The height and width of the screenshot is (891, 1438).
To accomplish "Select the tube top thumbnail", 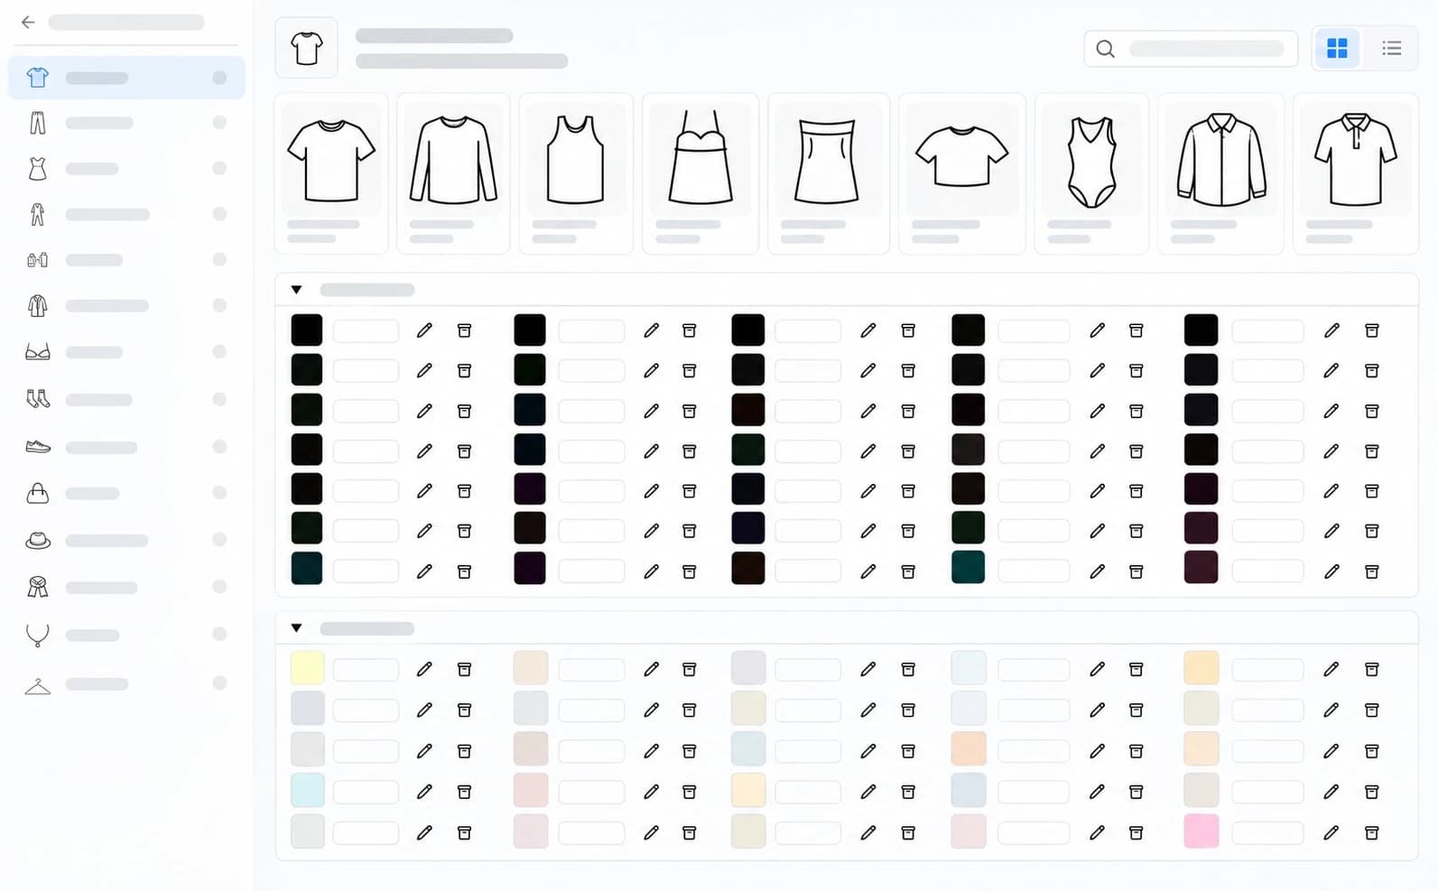I will [x=828, y=173].
